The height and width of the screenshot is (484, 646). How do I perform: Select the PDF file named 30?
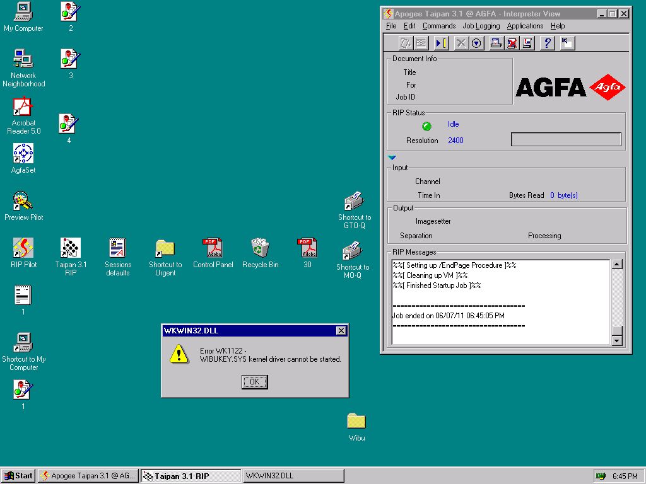click(308, 253)
